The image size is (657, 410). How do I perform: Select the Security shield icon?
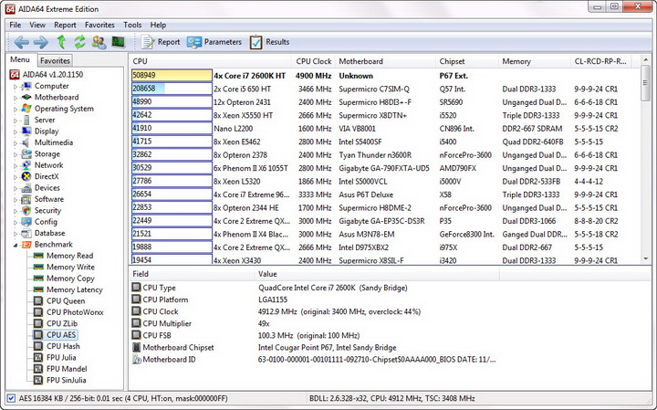tap(26, 210)
